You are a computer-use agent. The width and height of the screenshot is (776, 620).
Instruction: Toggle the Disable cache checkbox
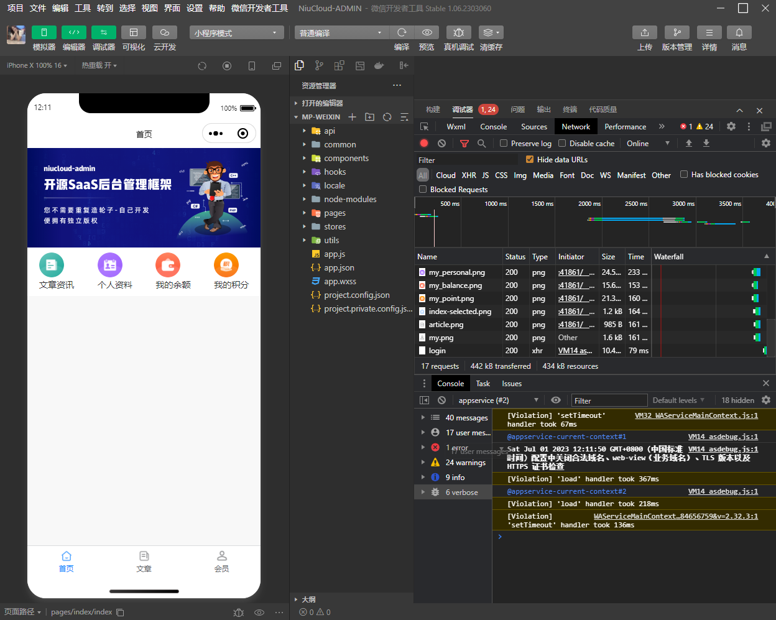(562, 143)
